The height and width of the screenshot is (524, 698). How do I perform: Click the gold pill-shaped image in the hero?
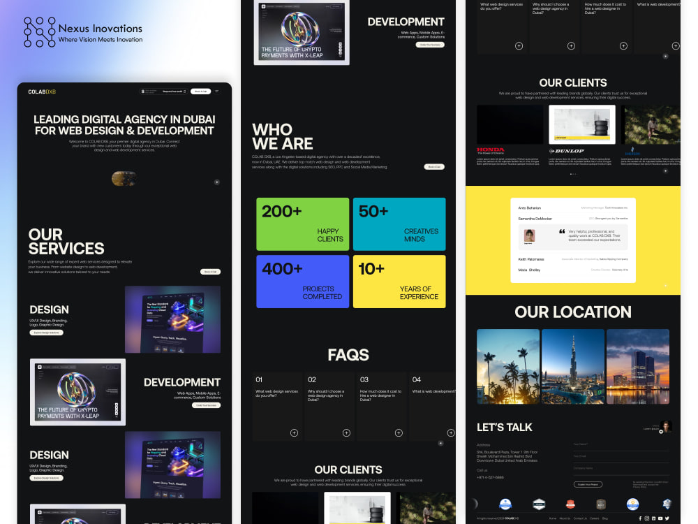(x=124, y=179)
